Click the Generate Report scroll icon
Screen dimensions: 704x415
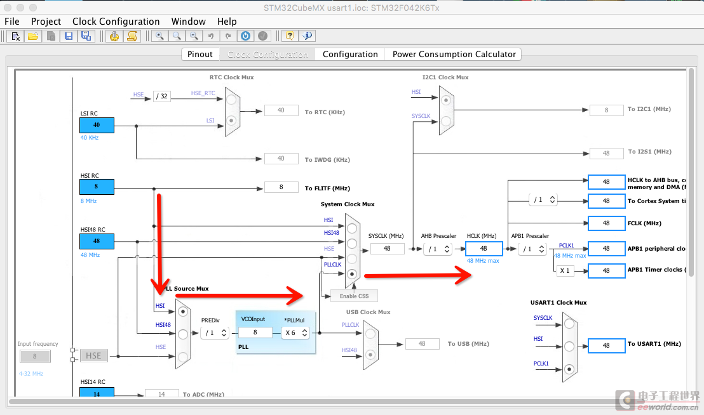click(x=132, y=36)
